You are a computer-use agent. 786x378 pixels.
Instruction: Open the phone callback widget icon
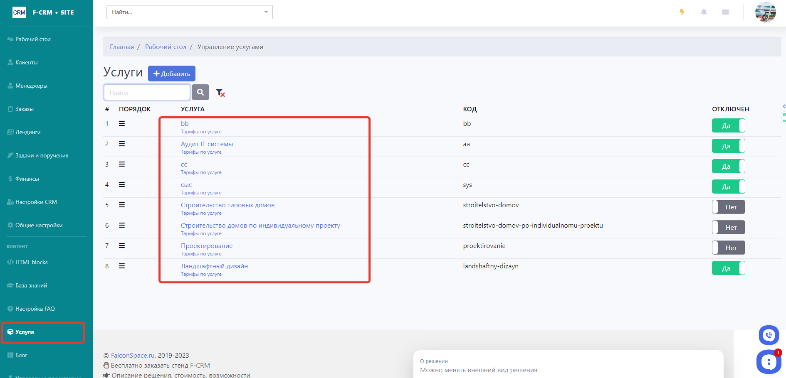769,335
